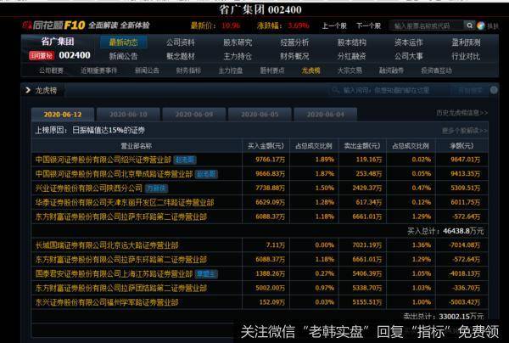
Task: Jump to 大宗交易 in the sub-navigation
Action: pos(350,70)
